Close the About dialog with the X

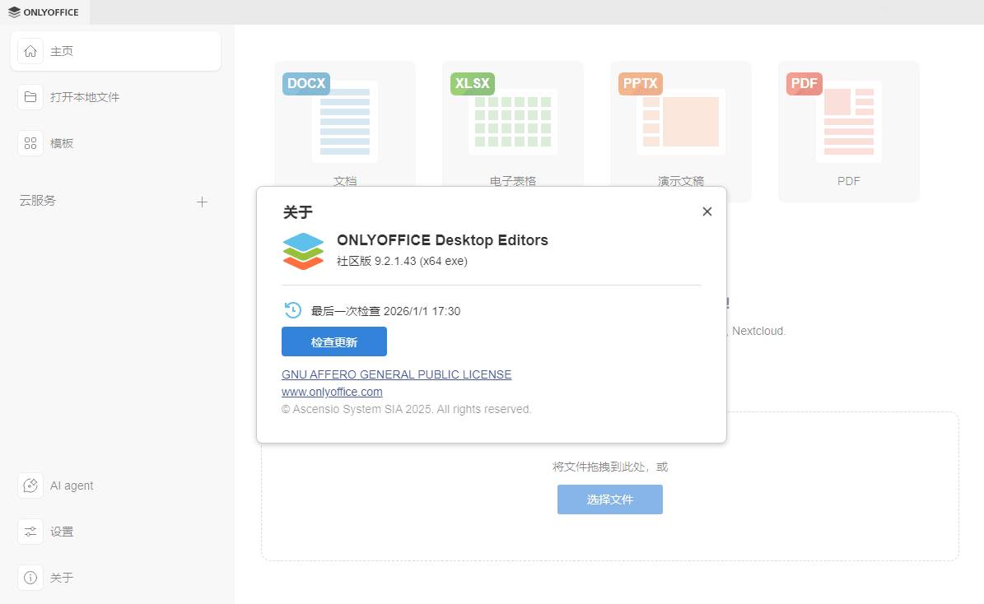pyautogui.click(x=707, y=211)
